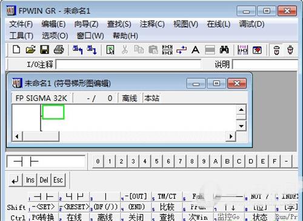Click the letter F key button
This screenshot has width=303, height=221.
(275, 161)
